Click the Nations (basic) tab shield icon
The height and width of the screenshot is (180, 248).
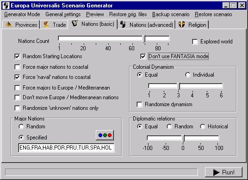pos(74,23)
